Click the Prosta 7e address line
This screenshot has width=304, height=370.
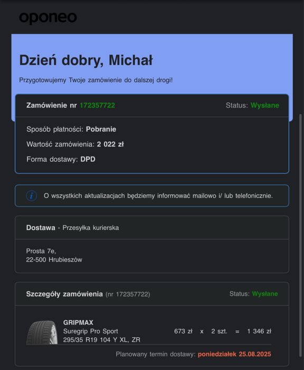click(41, 251)
